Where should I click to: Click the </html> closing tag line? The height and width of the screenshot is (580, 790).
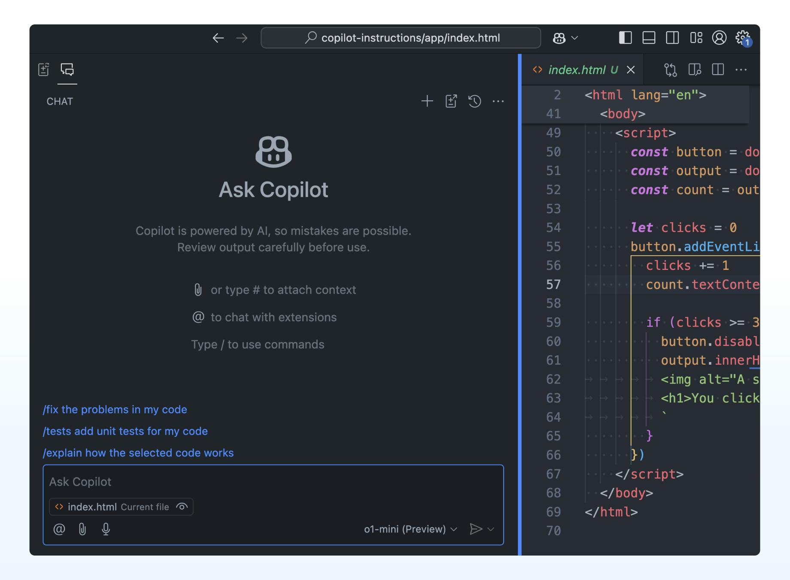[611, 512]
